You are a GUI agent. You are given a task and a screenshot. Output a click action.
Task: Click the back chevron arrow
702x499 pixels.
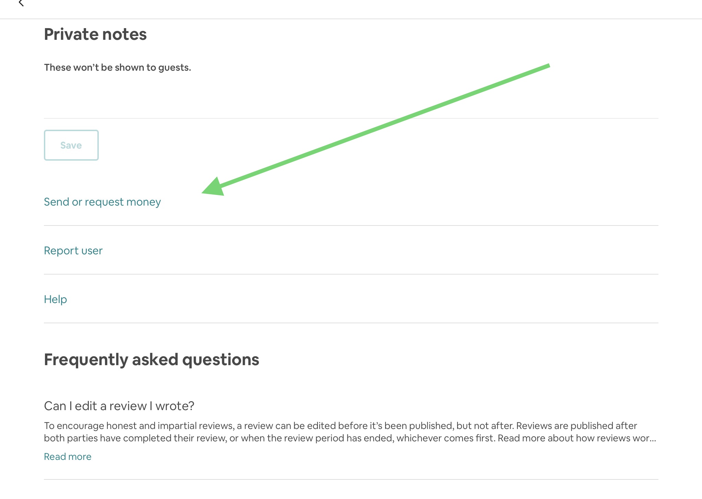click(21, 3)
